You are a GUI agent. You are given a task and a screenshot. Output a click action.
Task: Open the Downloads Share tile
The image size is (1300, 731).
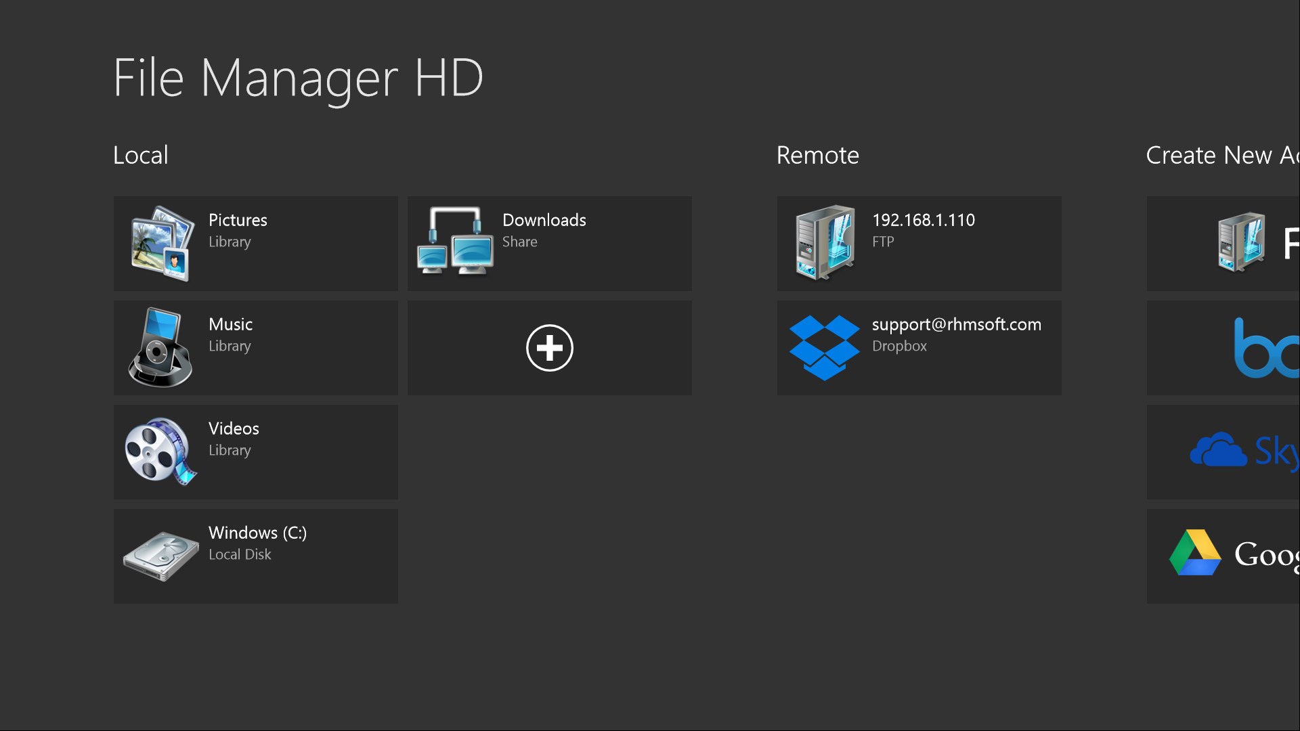pos(548,244)
